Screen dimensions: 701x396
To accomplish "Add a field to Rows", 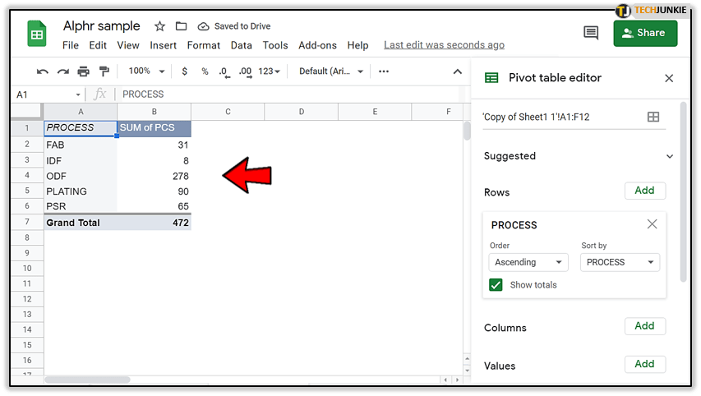I will pyautogui.click(x=644, y=191).
